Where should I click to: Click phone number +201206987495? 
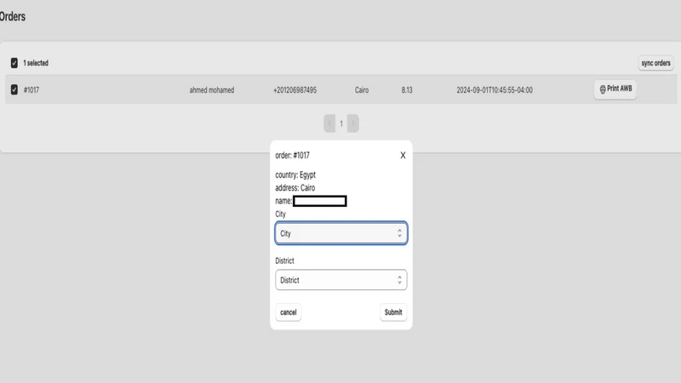tap(295, 90)
